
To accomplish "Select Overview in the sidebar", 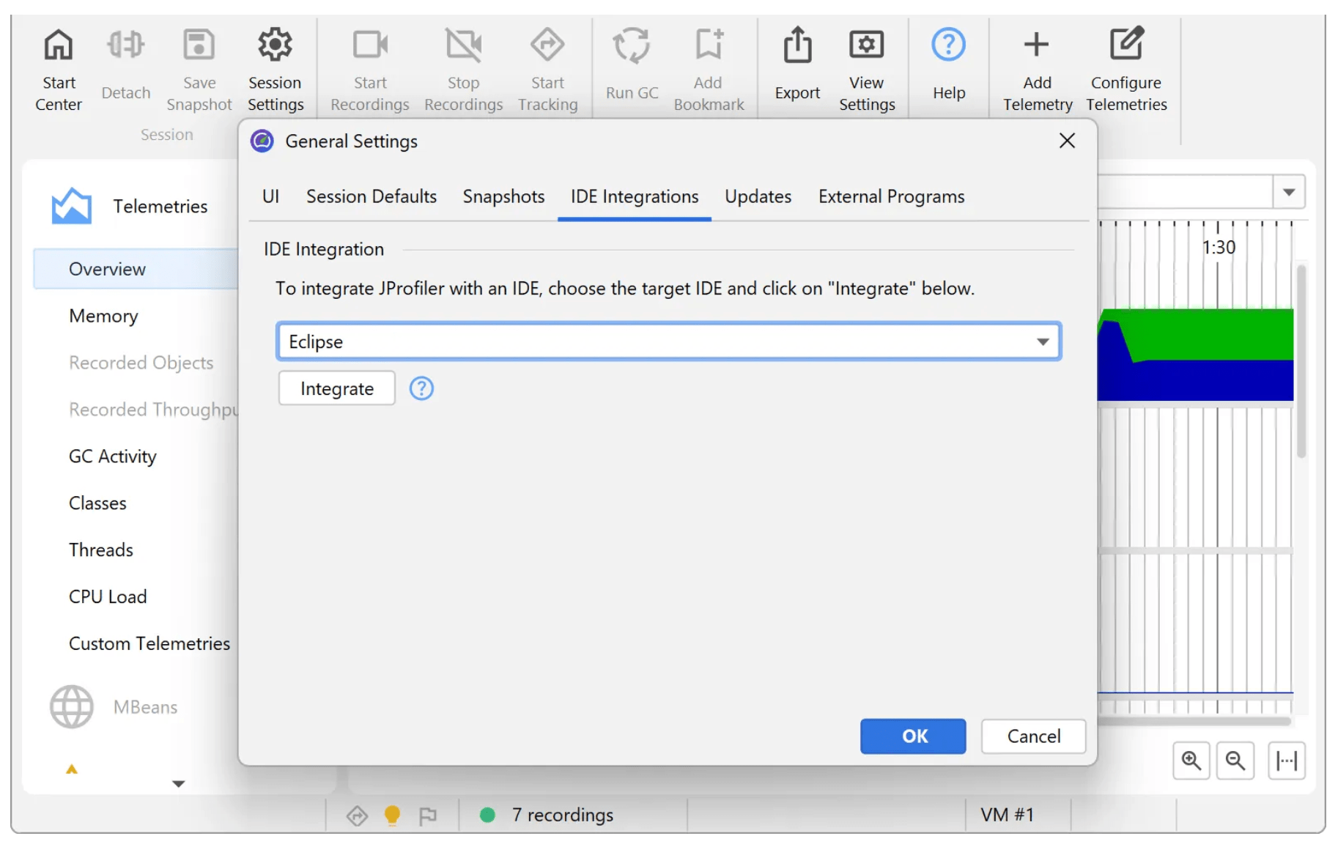I will coord(136,269).
